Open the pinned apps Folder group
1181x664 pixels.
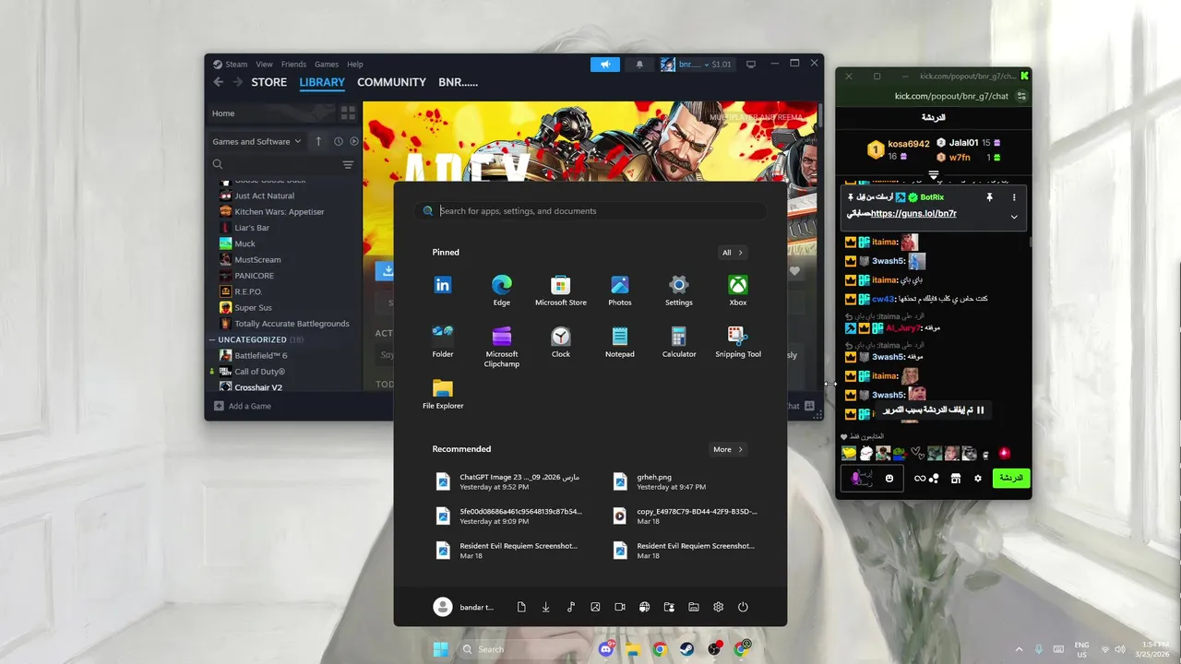click(443, 342)
